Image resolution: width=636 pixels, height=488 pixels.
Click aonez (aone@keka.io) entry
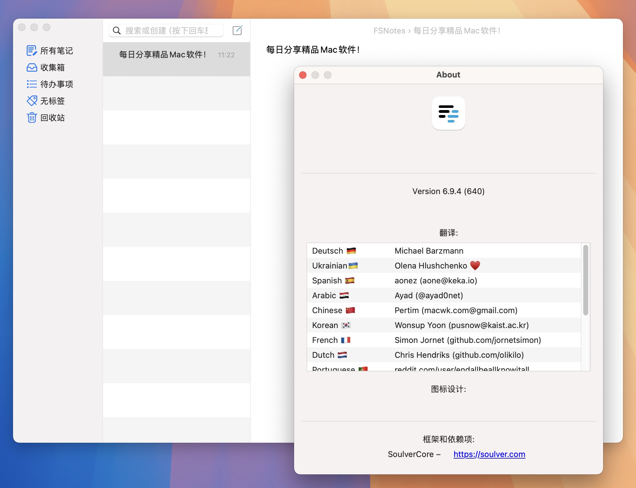click(436, 281)
